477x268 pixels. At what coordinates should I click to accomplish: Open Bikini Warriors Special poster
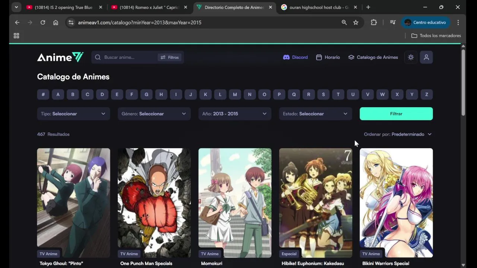coord(396,203)
